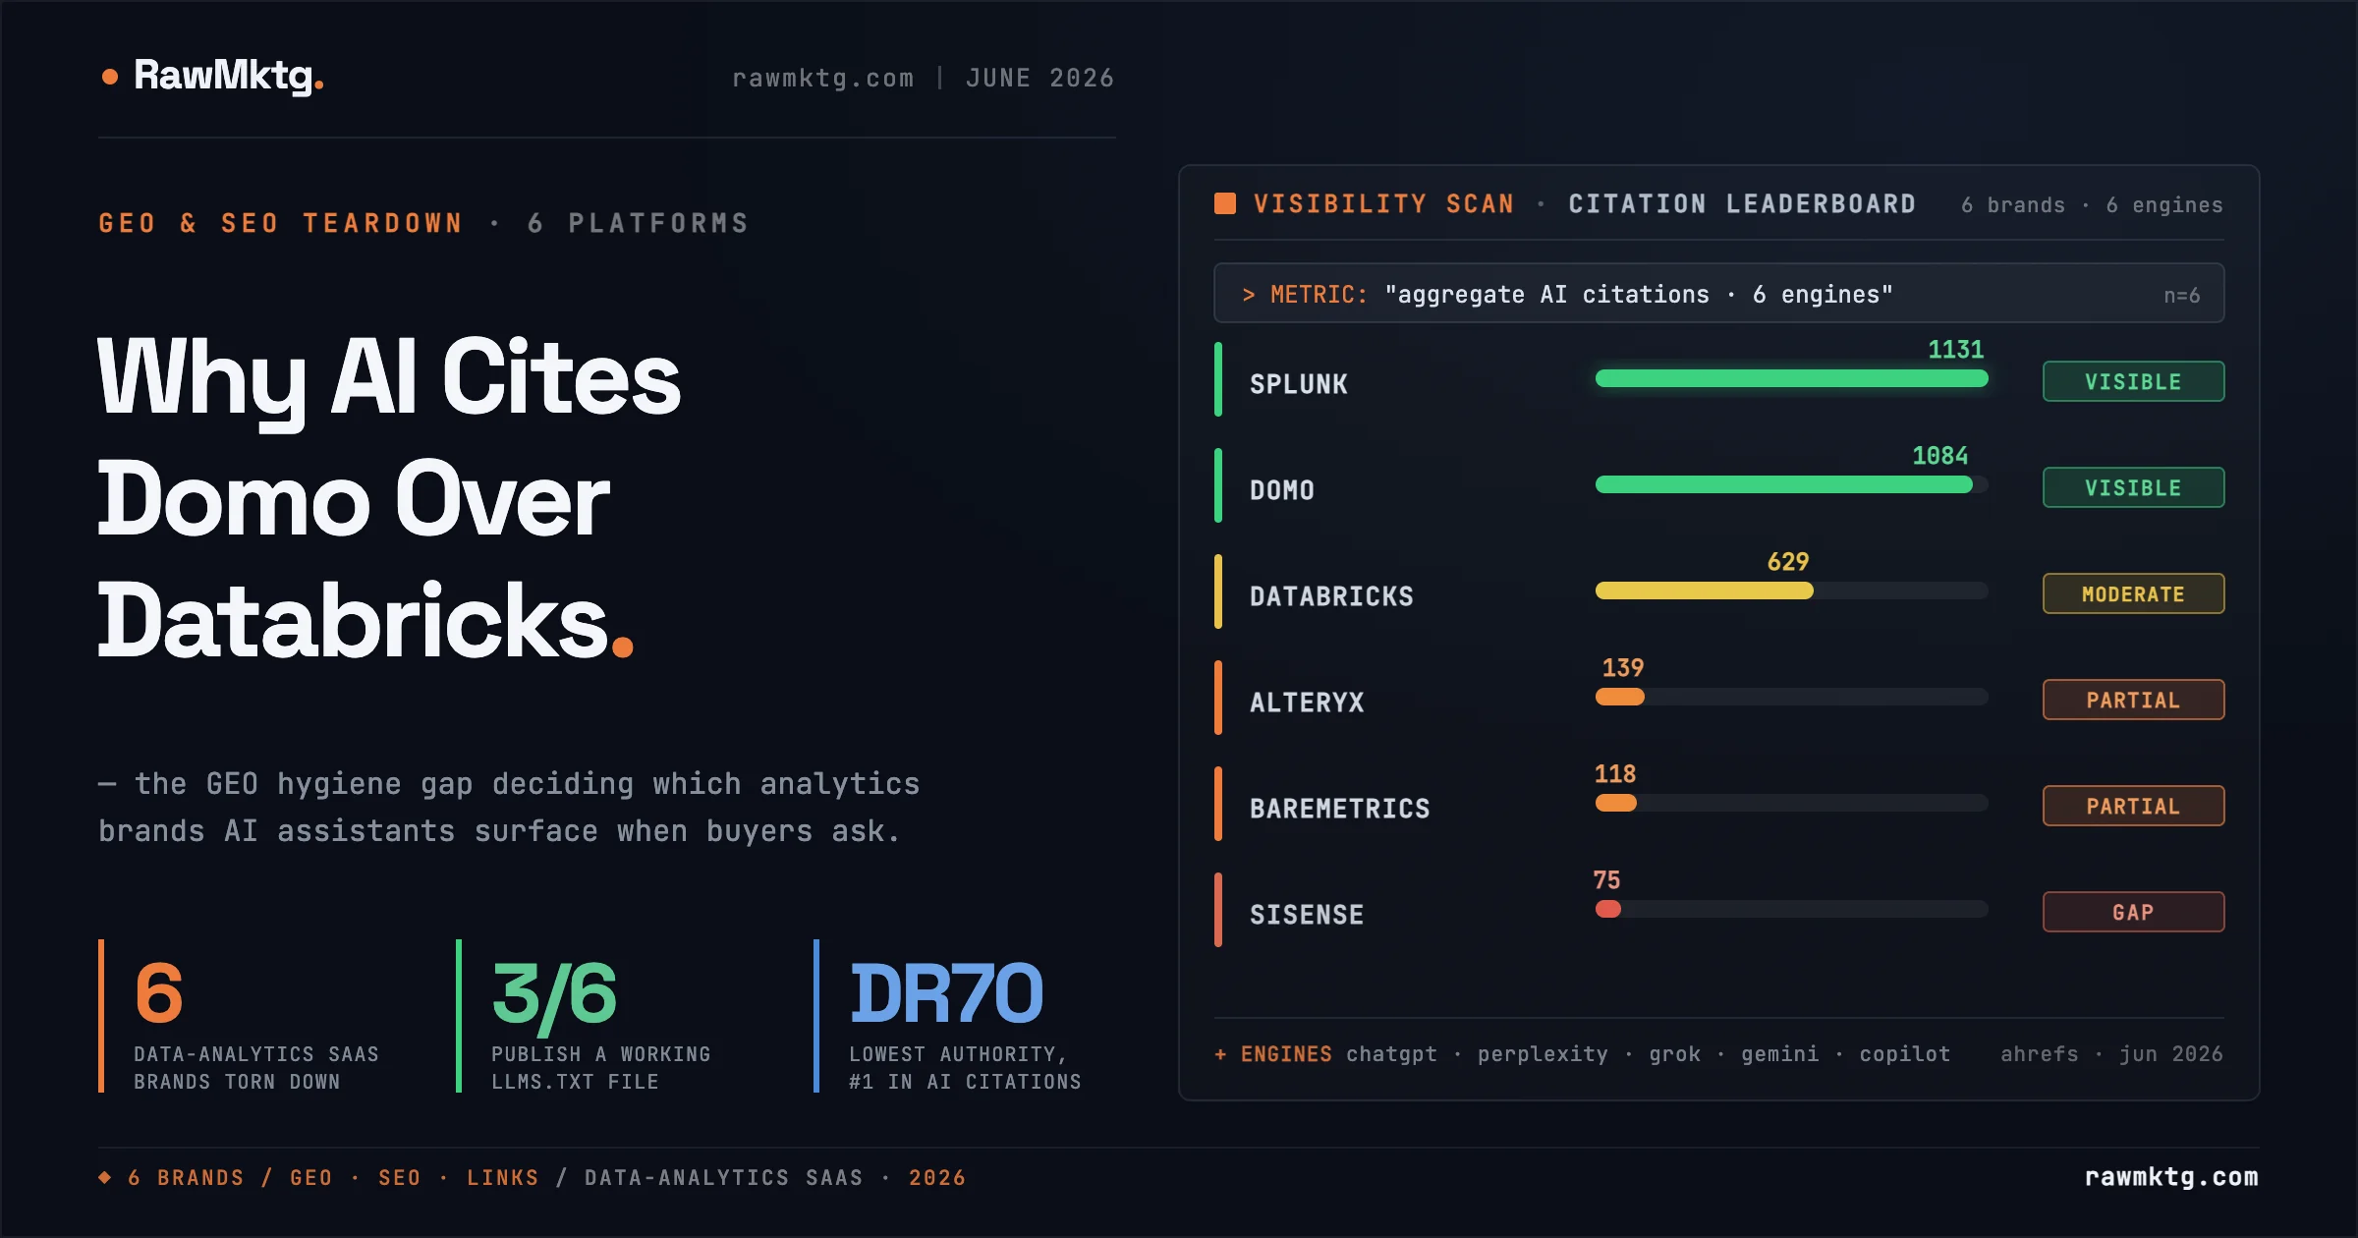Click 'GEO & SEO TEARDOWN' eyebrow text
2358x1238 pixels.
click(x=280, y=223)
